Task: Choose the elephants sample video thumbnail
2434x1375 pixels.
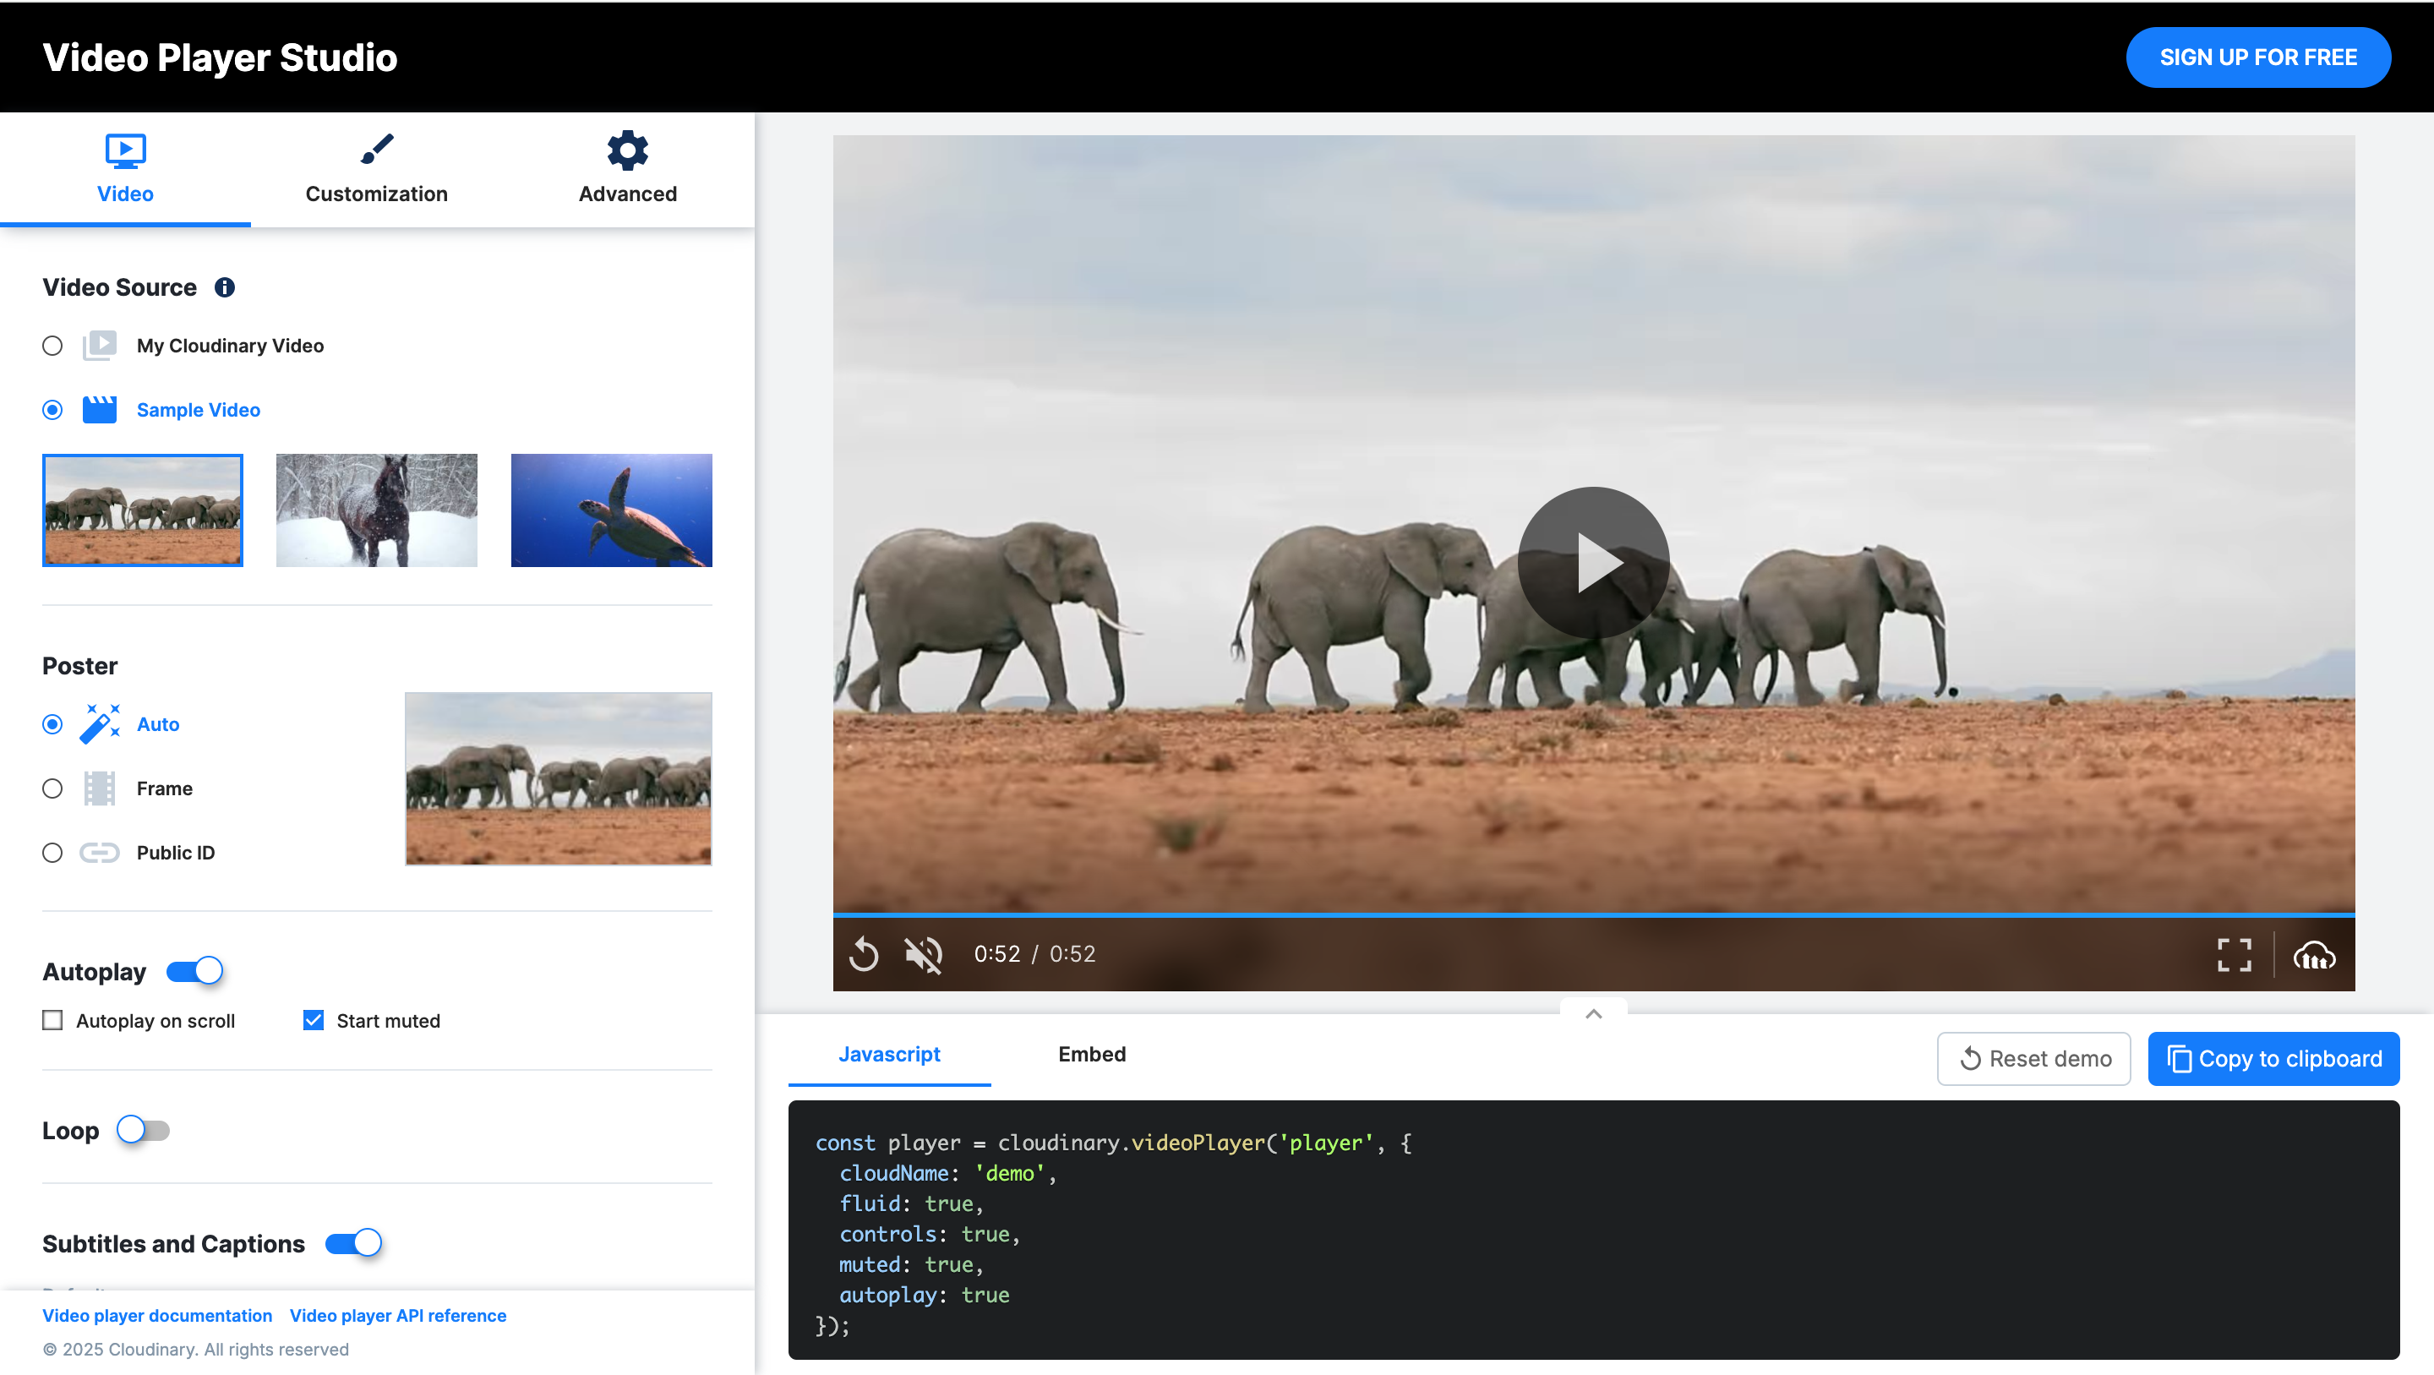Action: [143, 510]
